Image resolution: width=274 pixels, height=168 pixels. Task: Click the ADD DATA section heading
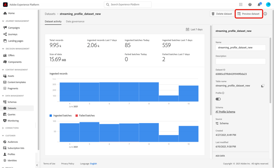coord(220,156)
